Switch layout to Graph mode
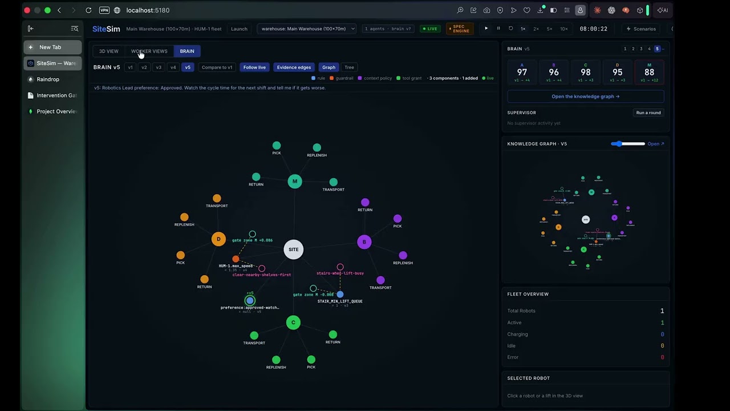 tap(328, 67)
